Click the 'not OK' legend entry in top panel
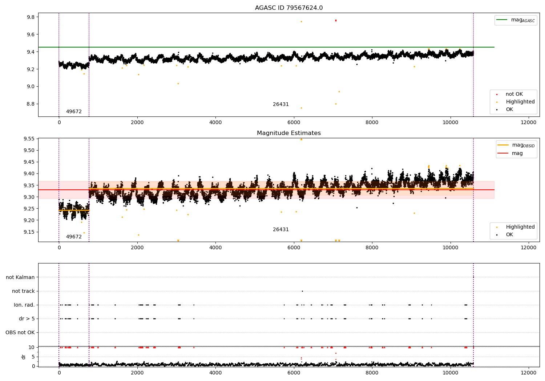The width and height of the screenshot is (545, 381). pos(514,94)
